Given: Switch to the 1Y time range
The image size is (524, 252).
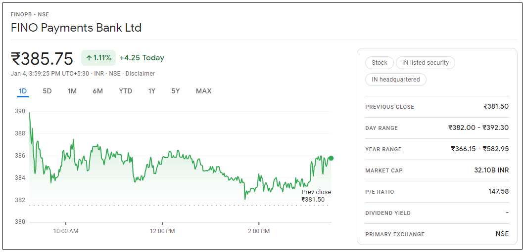Looking at the screenshot, I should [152, 91].
